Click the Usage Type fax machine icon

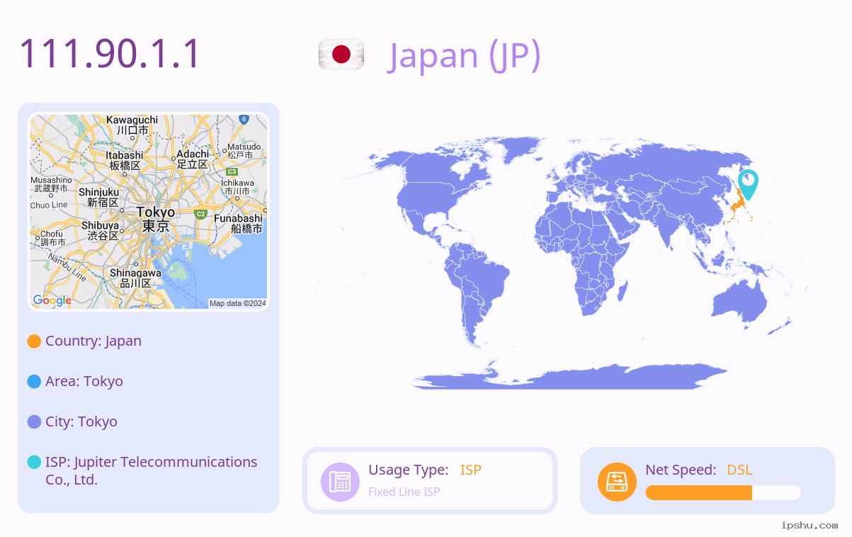click(340, 482)
